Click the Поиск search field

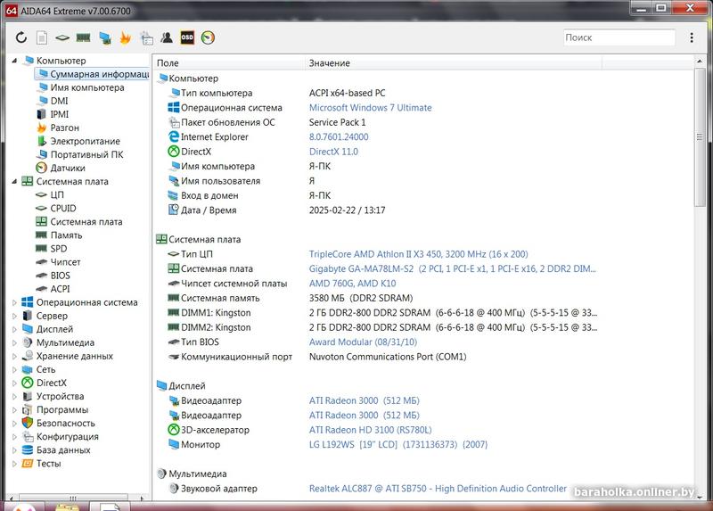(x=619, y=37)
